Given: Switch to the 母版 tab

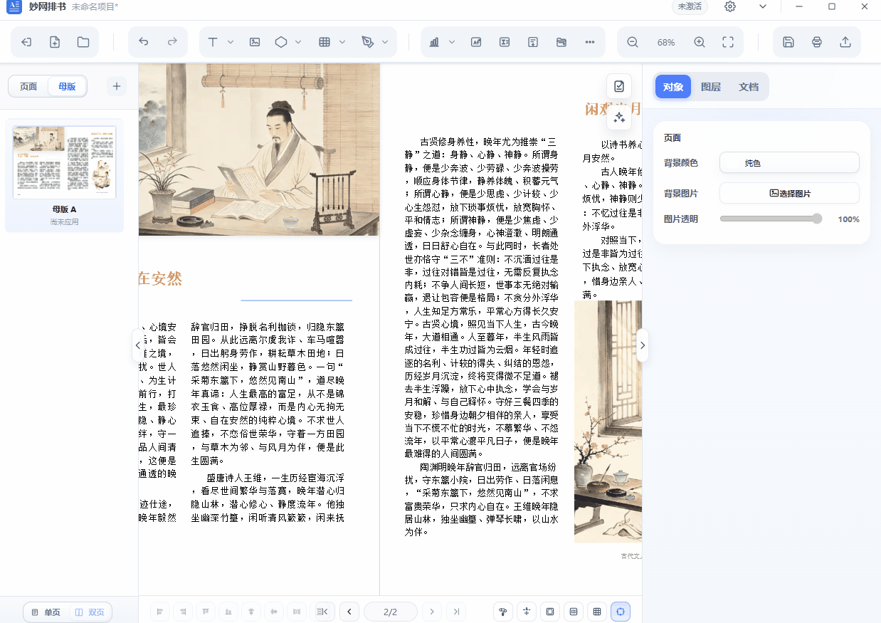Looking at the screenshot, I should coord(67,87).
